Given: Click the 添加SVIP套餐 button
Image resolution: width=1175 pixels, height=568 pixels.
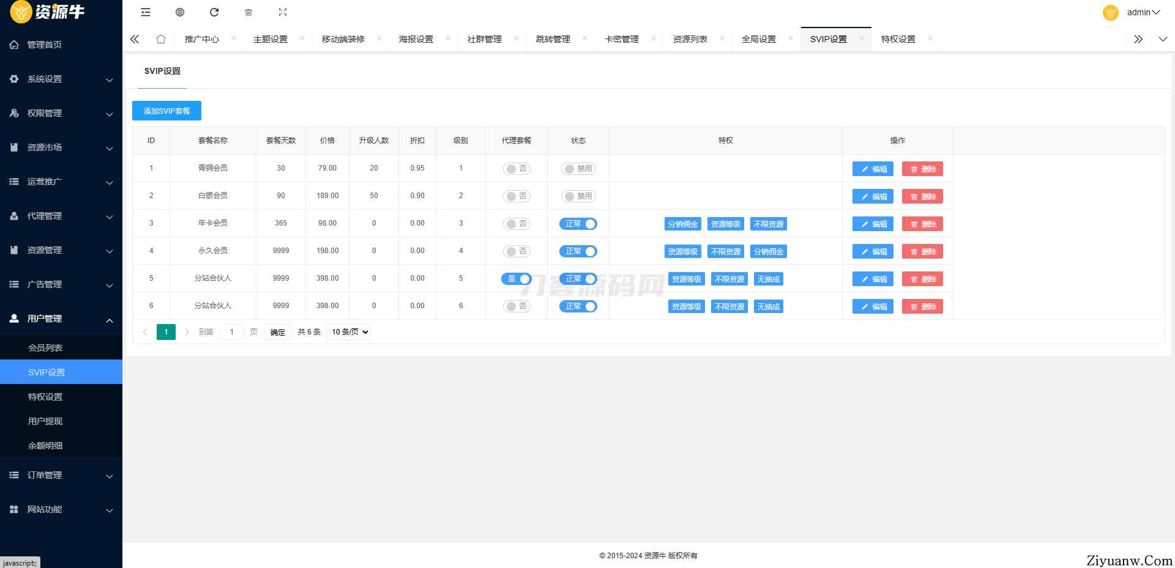Looking at the screenshot, I should coord(166,111).
